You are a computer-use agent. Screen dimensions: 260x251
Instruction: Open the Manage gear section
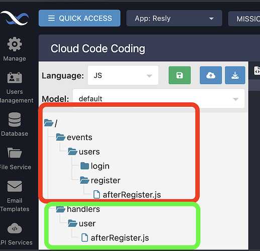click(x=15, y=49)
